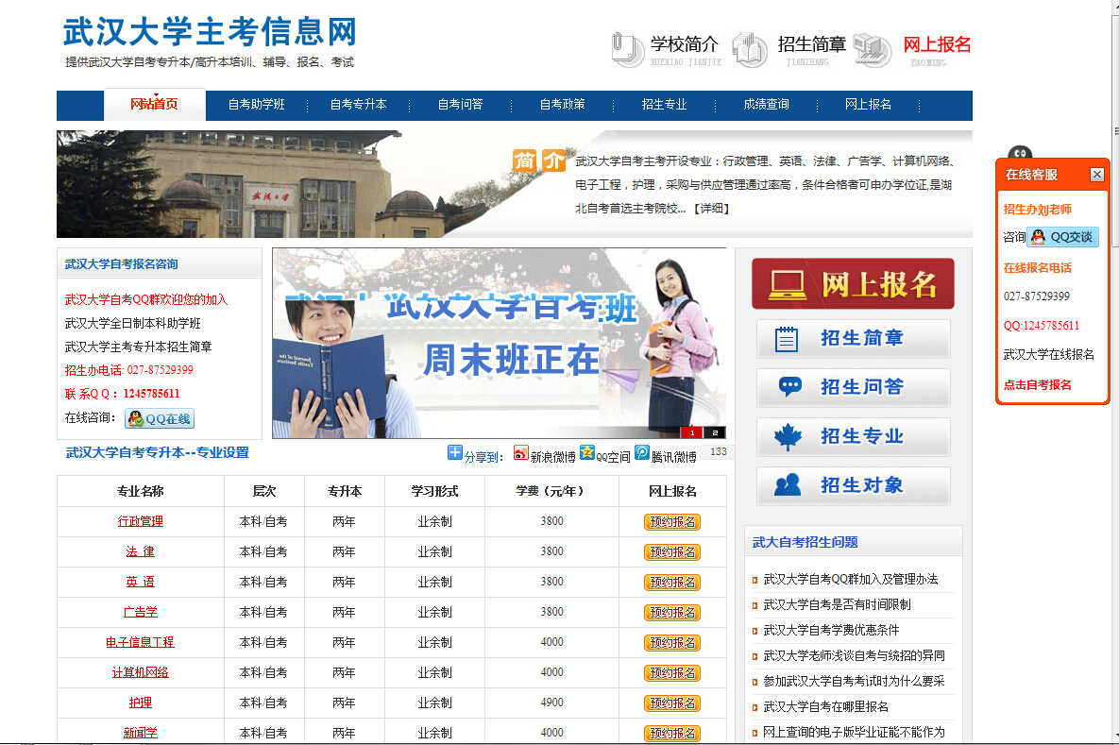The height and width of the screenshot is (745, 1119).
Task: Open 武汉大学自考在哪里报名 article
Action: pos(825,707)
